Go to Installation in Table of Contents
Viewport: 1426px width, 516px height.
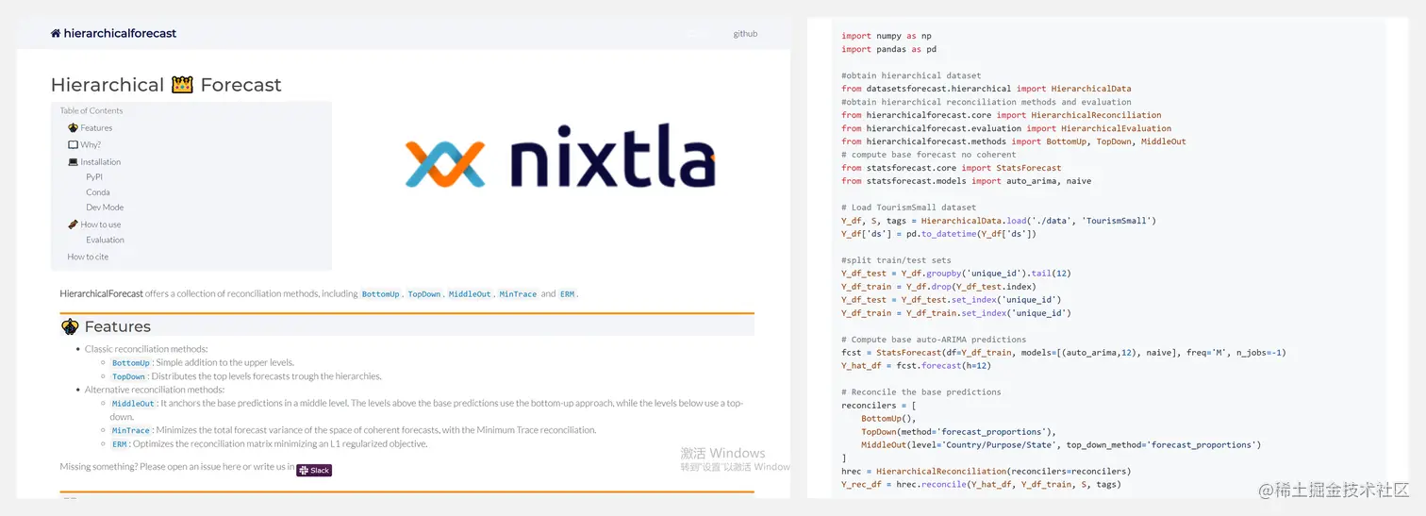click(x=100, y=162)
